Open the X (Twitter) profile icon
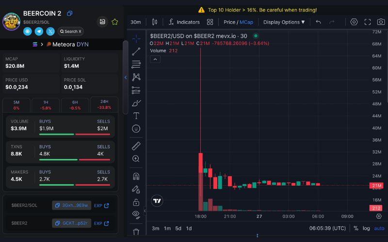 tap(50, 31)
